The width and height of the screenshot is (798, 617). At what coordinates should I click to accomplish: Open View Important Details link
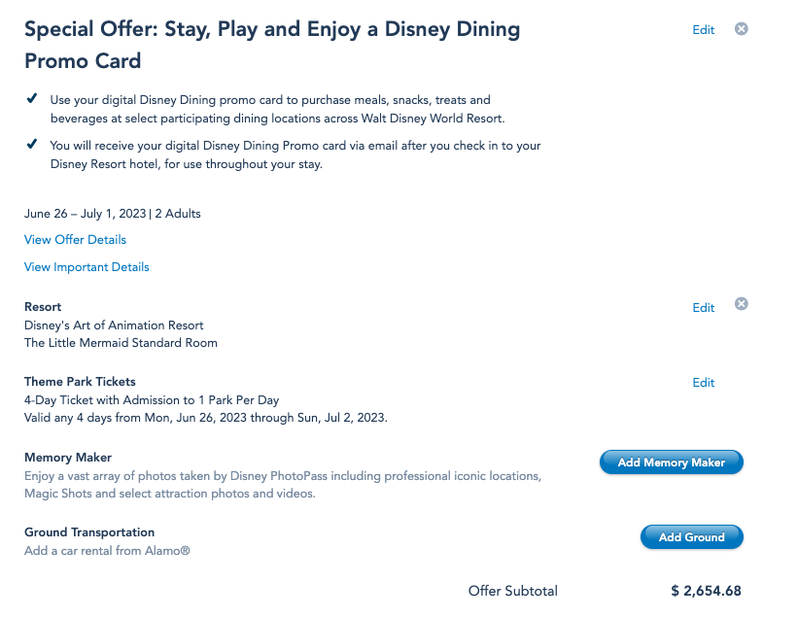coord(87,267)
